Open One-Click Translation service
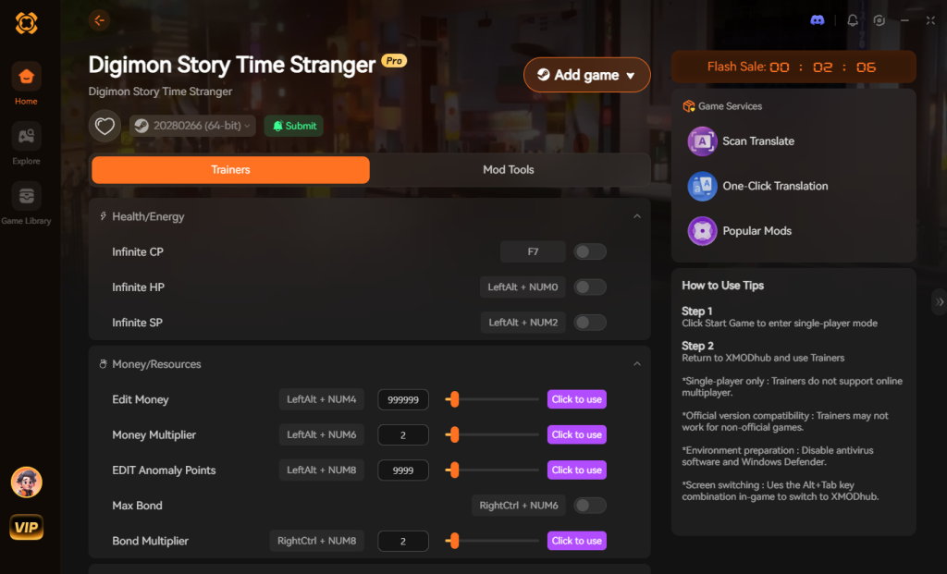Image resolution: width=947 pixels, height=574 pixels. [775, 186]
